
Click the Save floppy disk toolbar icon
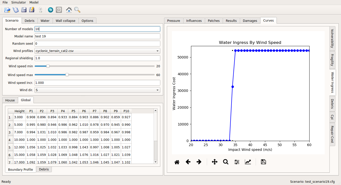(24, 10)
